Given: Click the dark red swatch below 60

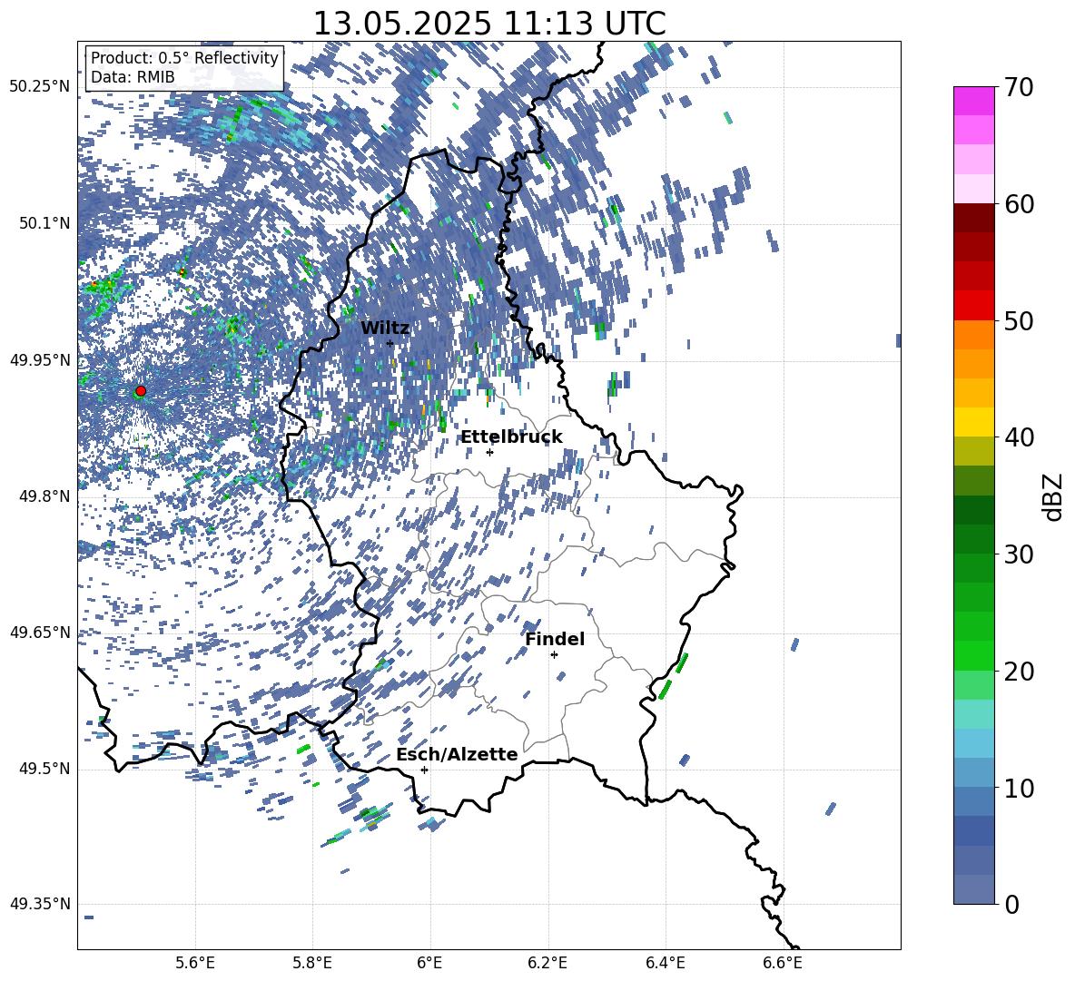Looking at the screenshot, I should coord(973,218).
